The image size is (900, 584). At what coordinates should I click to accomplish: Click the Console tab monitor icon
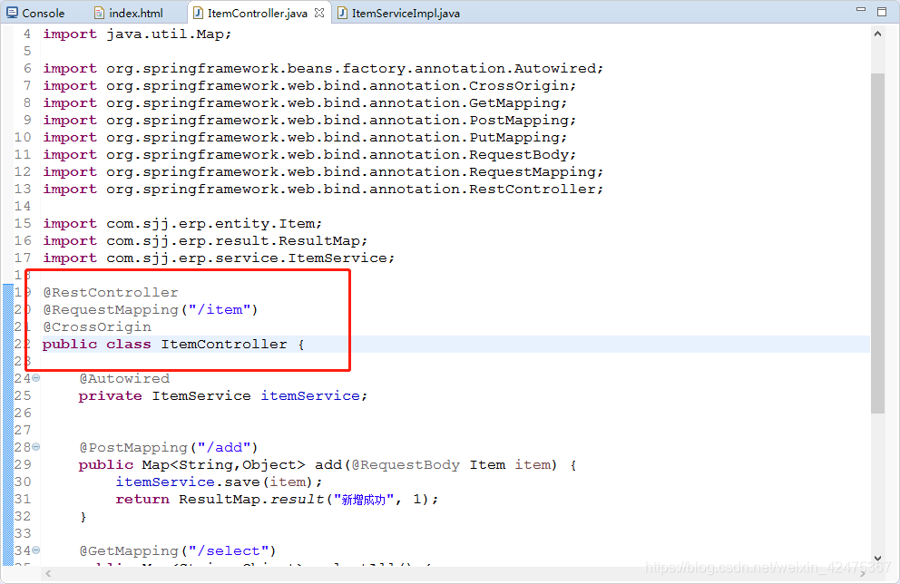pos(12,13)
